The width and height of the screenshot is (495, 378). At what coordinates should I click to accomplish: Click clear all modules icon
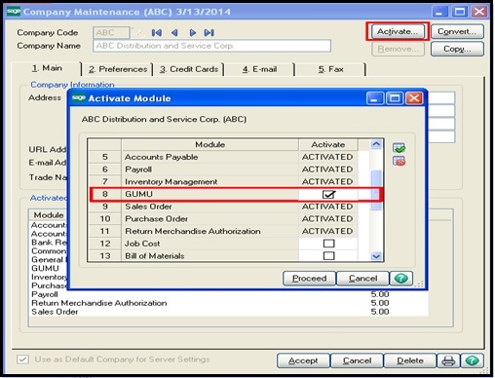(x=399, y=161)
